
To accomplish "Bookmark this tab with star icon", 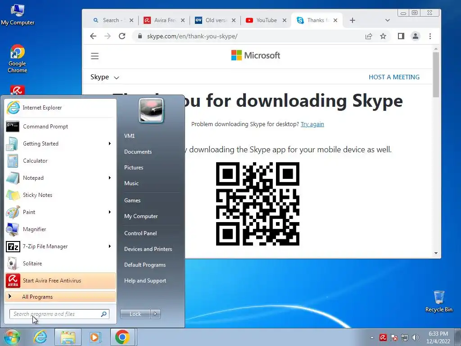I will tap(383, 36).
